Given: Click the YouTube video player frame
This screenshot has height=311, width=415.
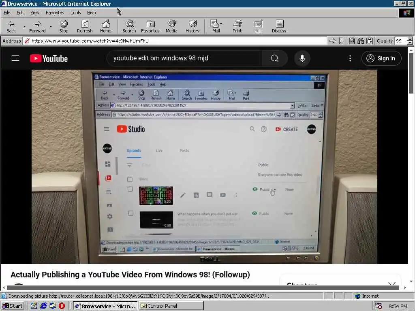Looking at the screenshot, I should (204, 166).
